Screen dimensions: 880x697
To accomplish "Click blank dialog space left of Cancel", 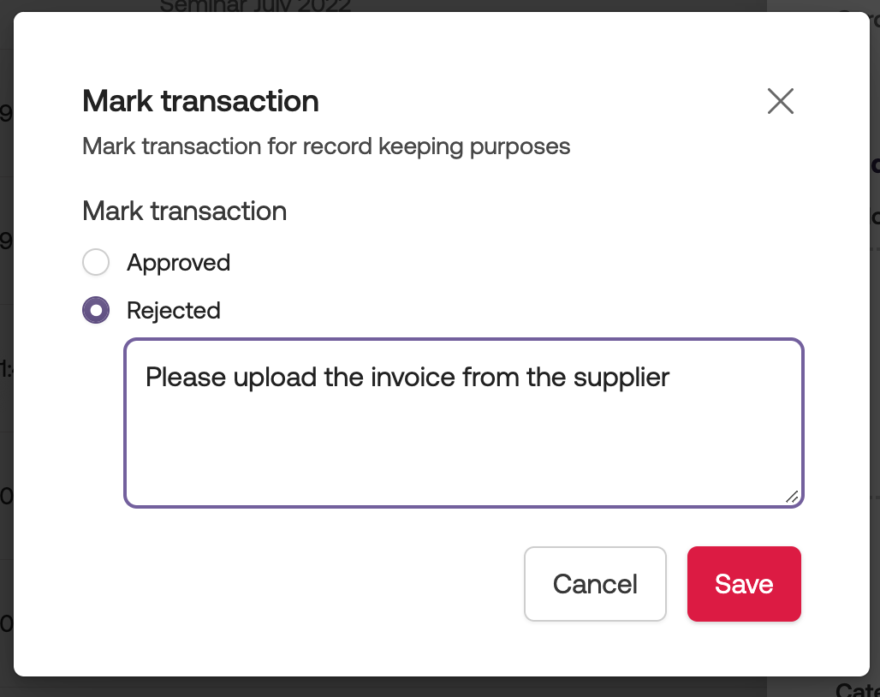I will point(300,584).
